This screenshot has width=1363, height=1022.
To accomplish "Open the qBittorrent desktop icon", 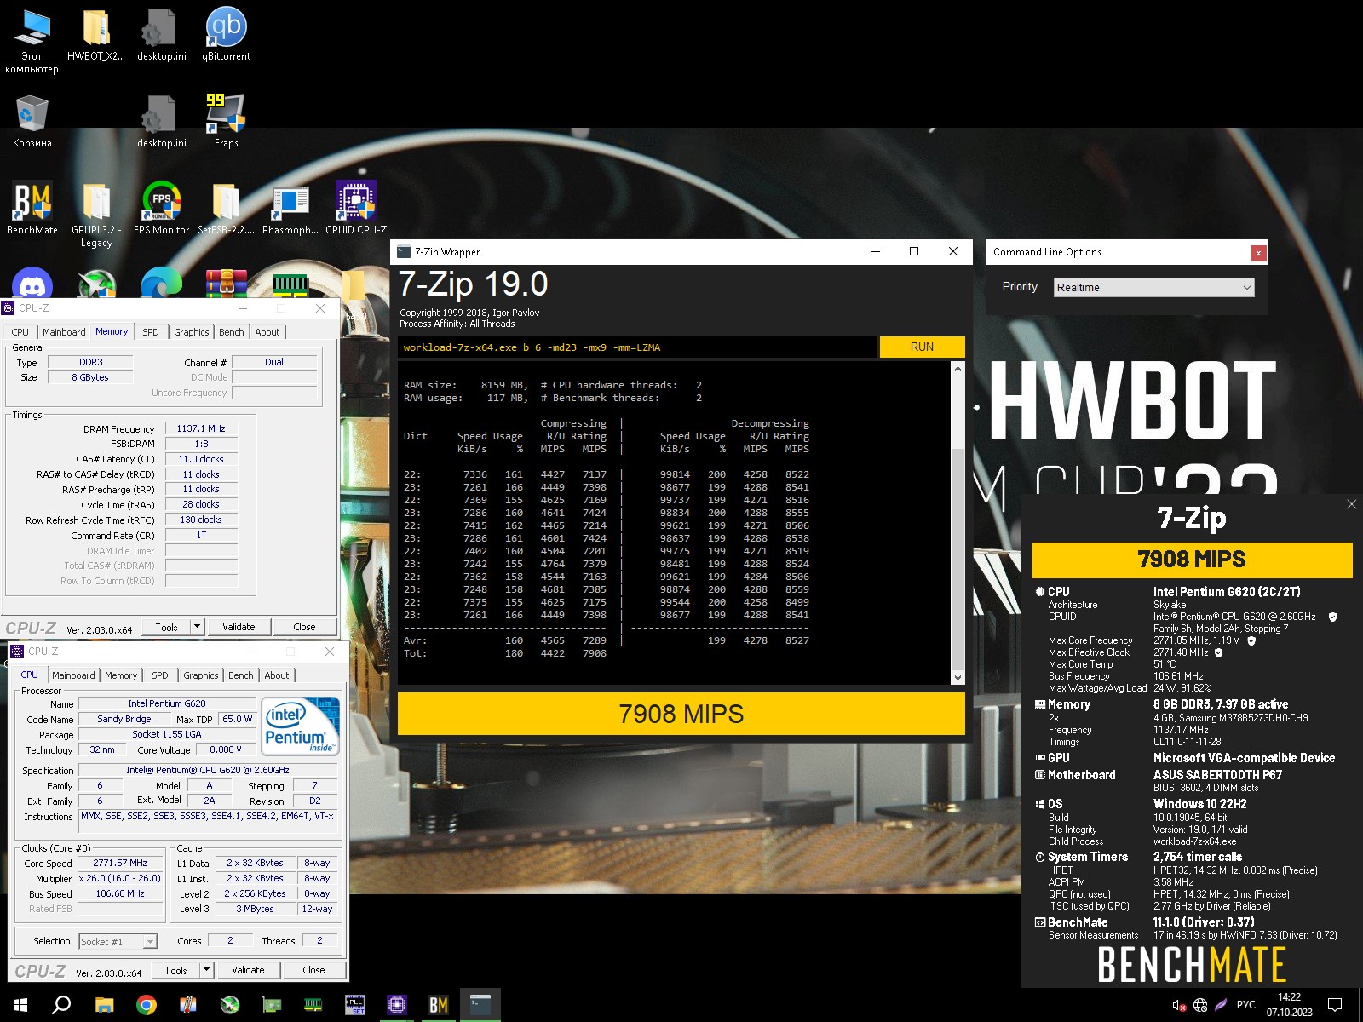I will (227, 34).
